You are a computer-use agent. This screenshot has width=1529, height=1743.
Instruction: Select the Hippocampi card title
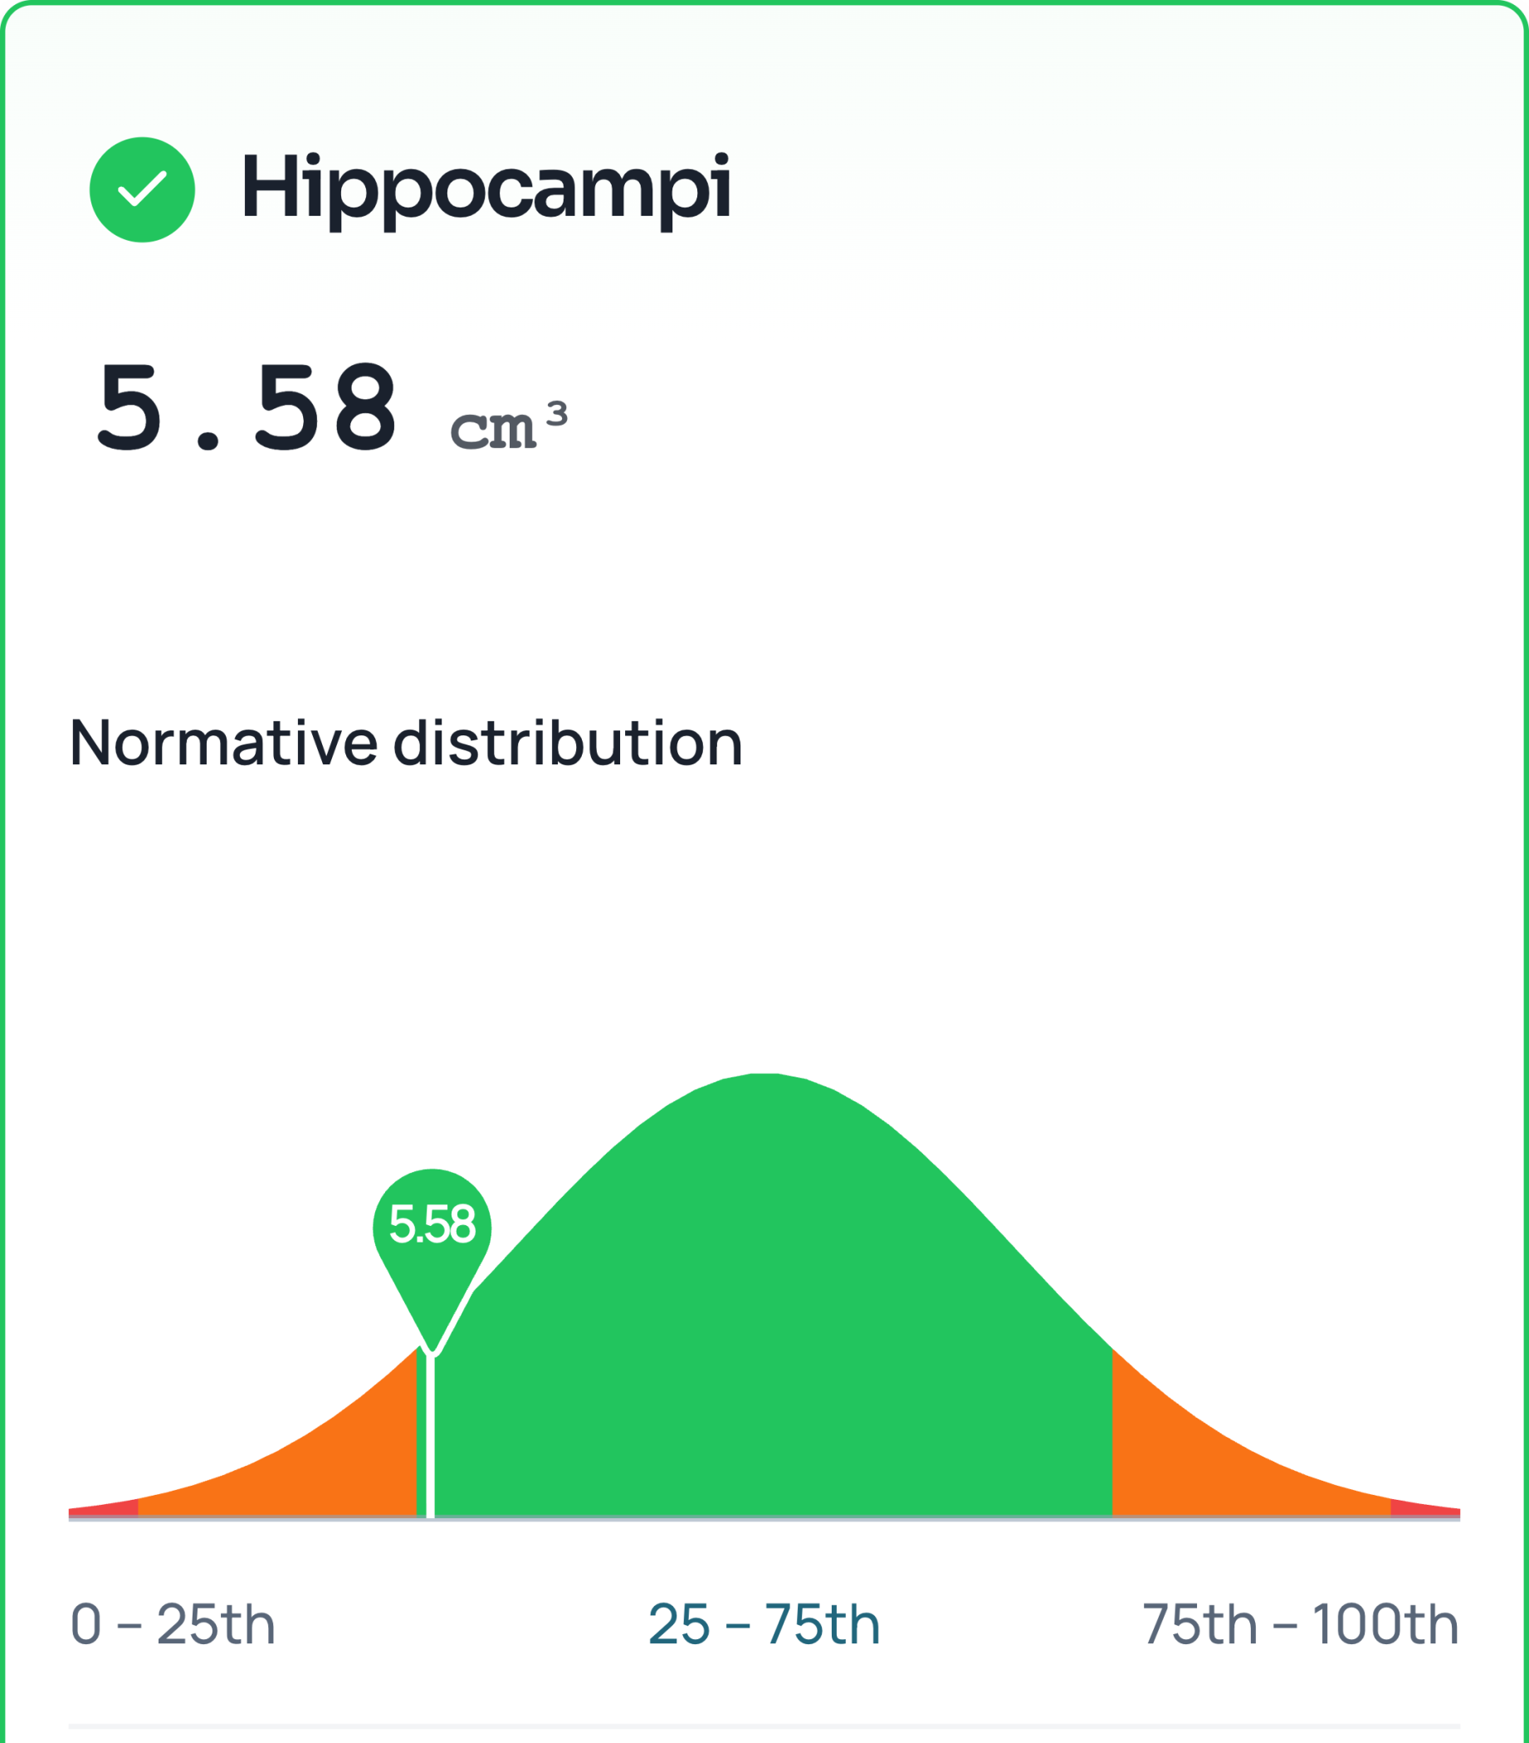point(486,188)
